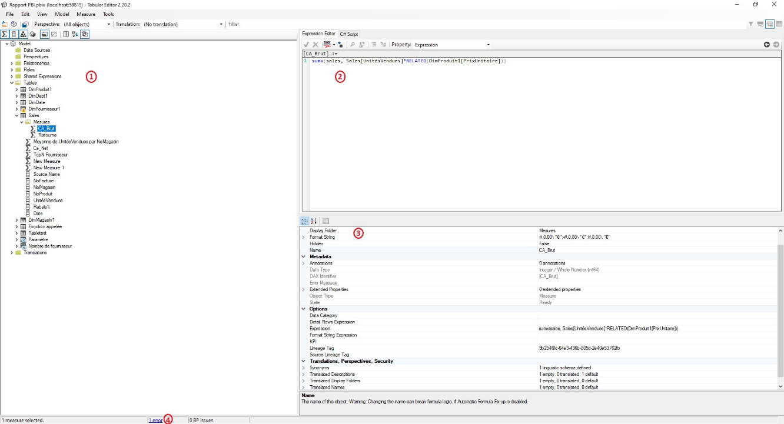784x424 pixels.
Task: Toggle Show Display Folders button
Action: coord(45,34)
